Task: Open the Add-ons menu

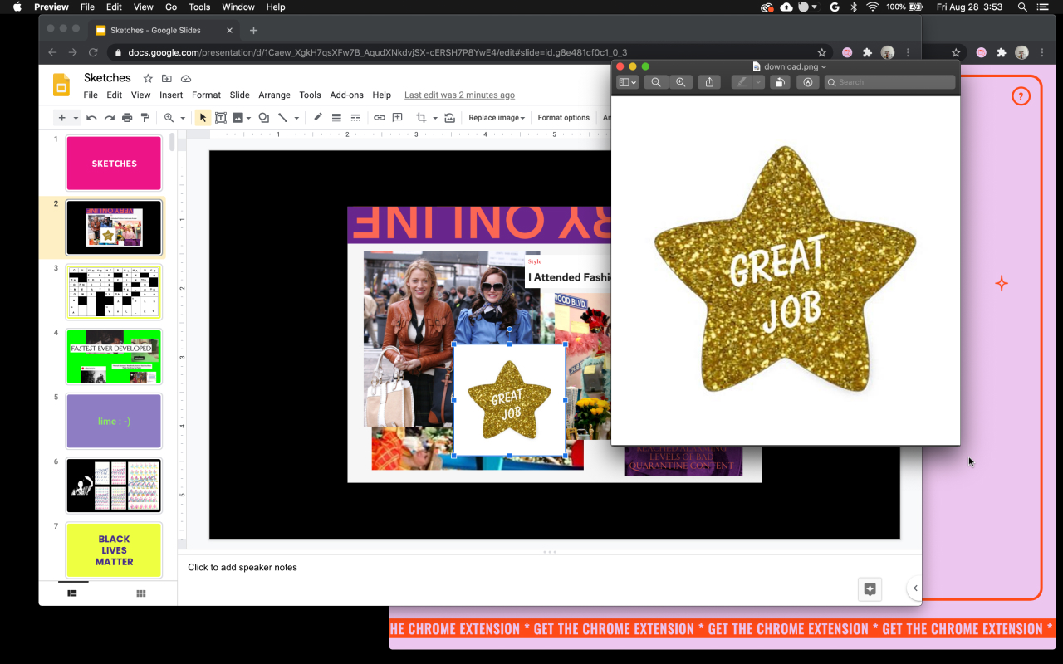Action: point(346,95)
